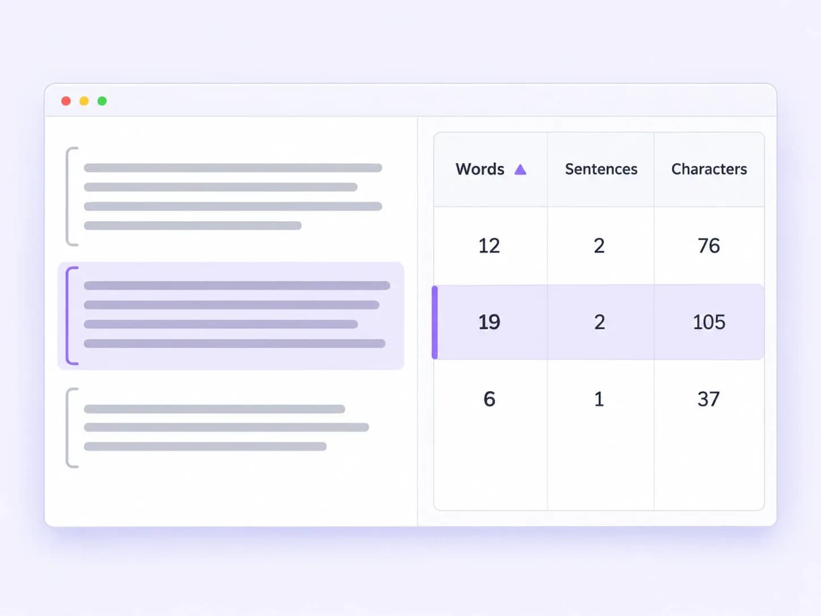Click the Sentences value in the 12-word row
821x616 pixels.
point(599,246)
